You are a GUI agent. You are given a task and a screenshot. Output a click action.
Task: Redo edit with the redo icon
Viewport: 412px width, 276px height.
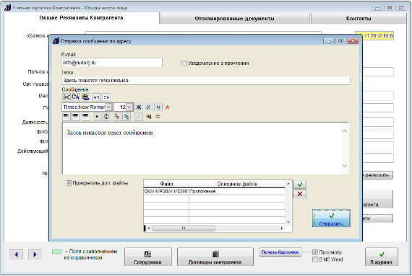click(106, 97)
